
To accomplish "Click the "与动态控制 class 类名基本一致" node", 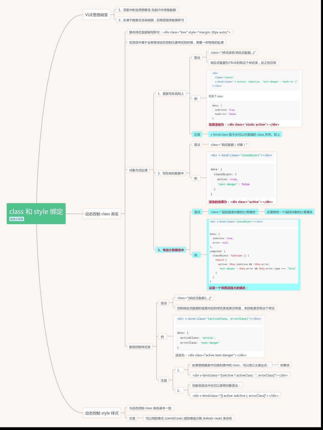I will (150, 408).
